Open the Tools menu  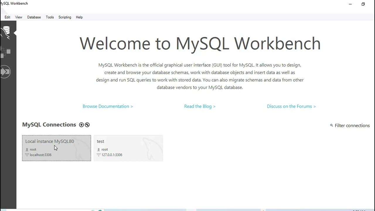(50, 17)
